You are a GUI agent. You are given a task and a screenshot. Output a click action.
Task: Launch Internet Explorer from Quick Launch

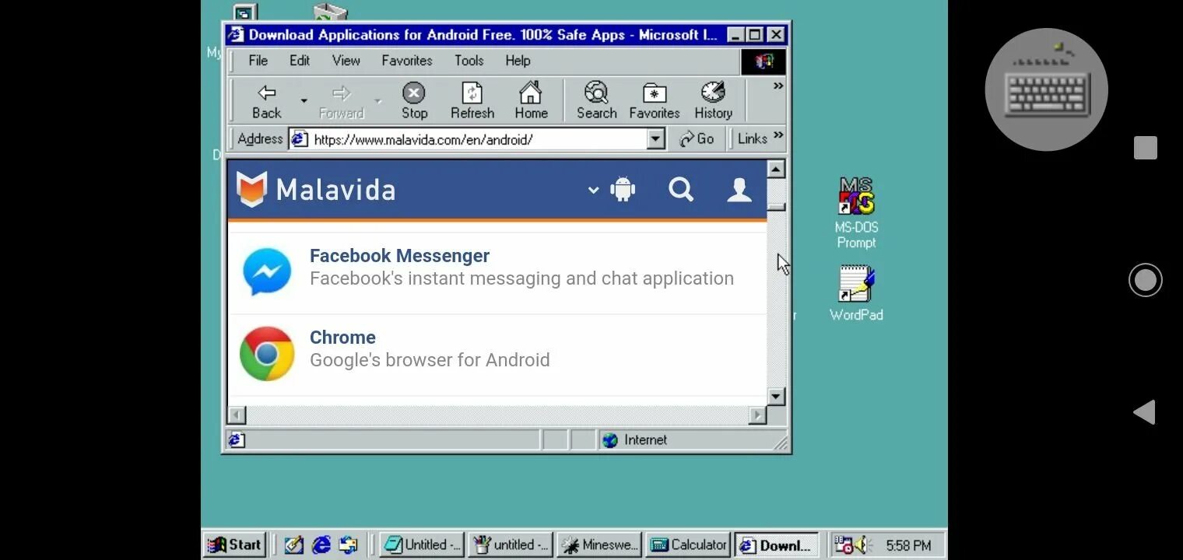coord(321,544)
